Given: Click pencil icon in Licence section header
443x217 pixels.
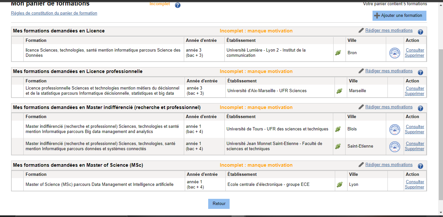Looking at the screenshot, I should (x=361, y=30).
